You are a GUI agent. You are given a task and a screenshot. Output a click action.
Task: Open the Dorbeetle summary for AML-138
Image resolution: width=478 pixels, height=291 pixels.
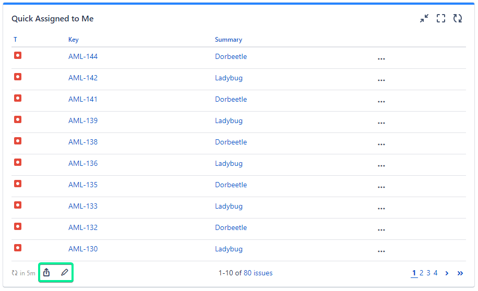click(x=231, y=142)
